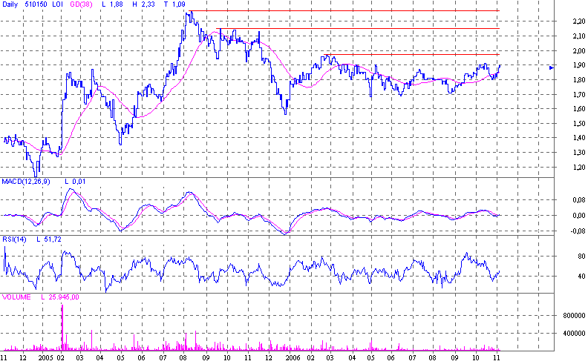Click the volume value 'L 25.945,00'
The image size is (588, 364).
coord(60,297)
